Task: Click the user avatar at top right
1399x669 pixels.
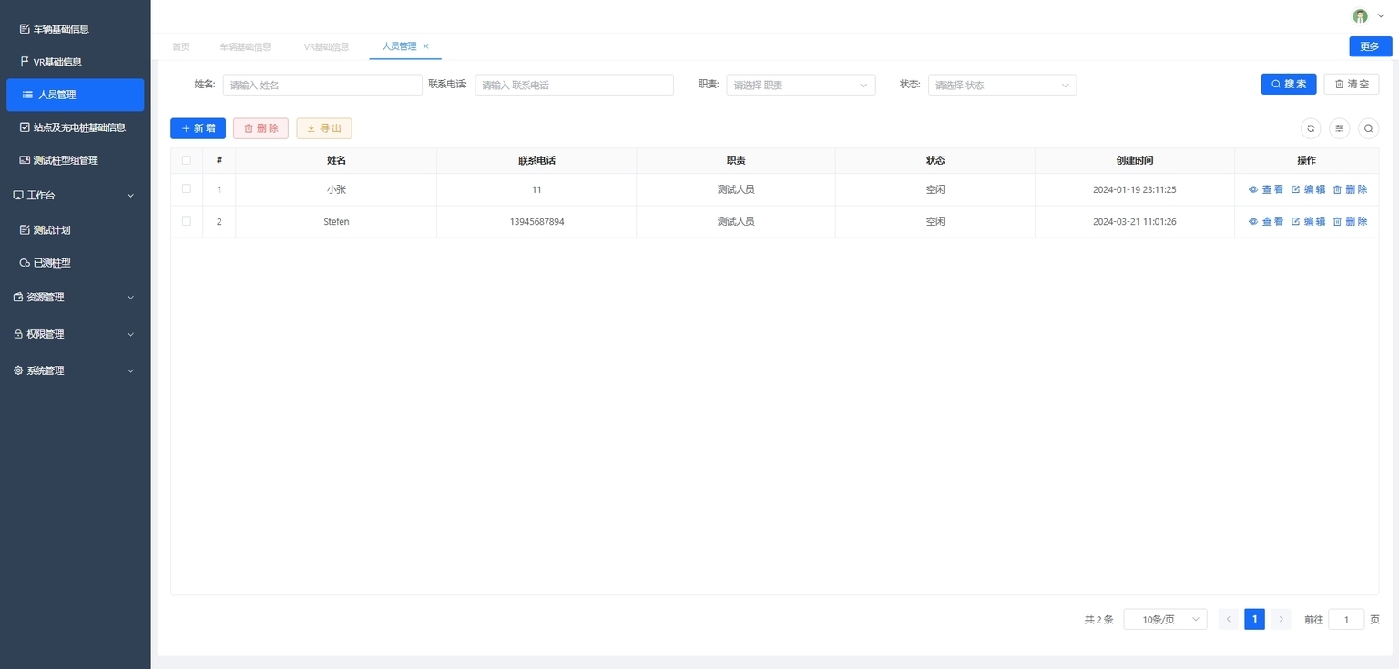Action: pyautogui.click(x=1360, y=16)
